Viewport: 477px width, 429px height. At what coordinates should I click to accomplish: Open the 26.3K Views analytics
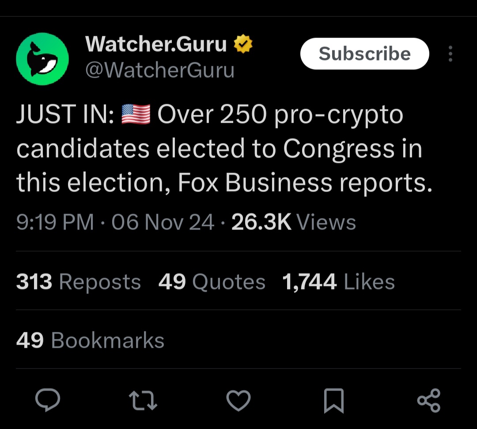[x=294, y=222]
